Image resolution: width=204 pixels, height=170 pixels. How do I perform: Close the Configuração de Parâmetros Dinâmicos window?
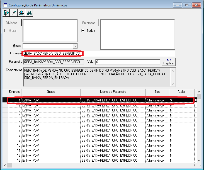click(x=196, y=5)
